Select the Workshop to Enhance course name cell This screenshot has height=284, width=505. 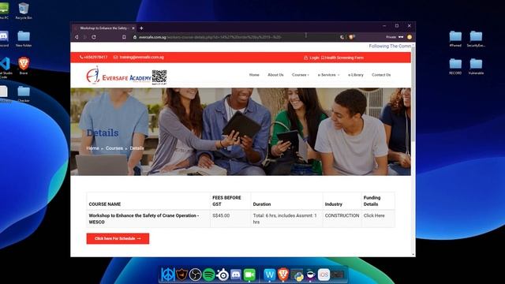(x=148, y=219)
